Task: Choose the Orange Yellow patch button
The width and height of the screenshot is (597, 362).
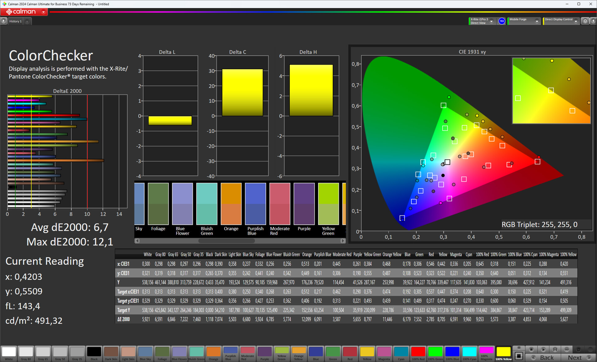Action: coord(299,353)
